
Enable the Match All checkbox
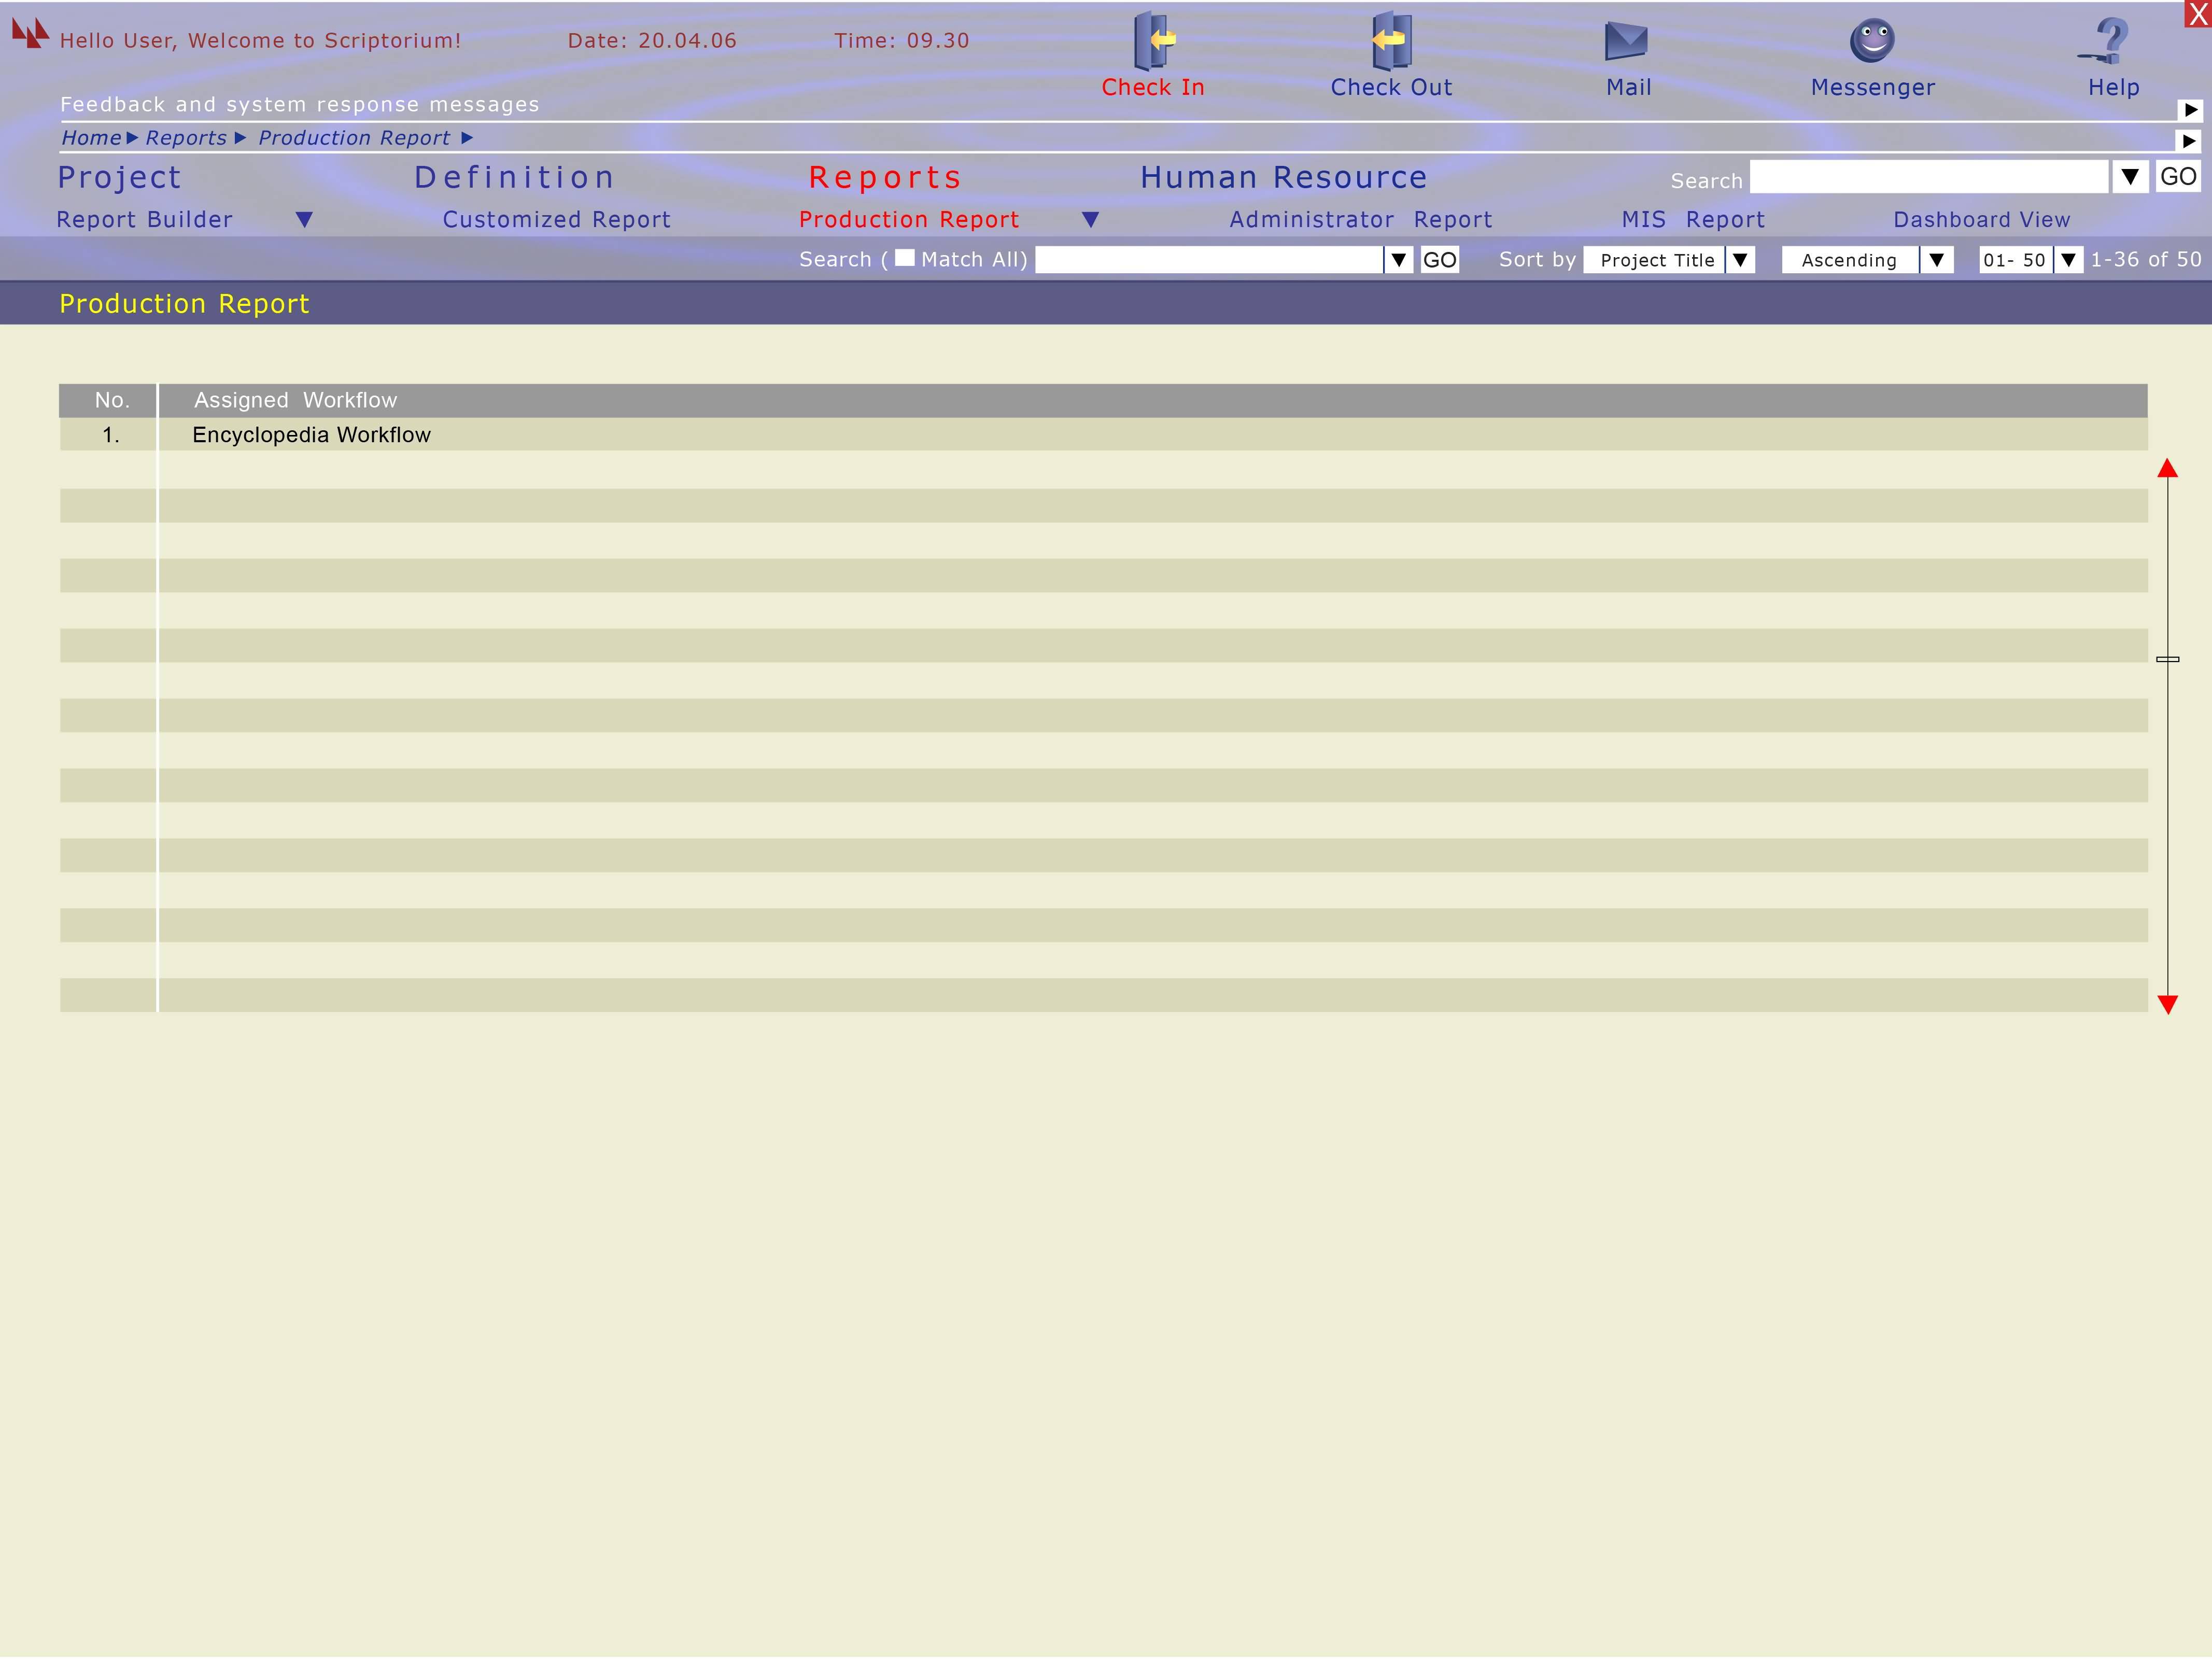click(904, 258)
